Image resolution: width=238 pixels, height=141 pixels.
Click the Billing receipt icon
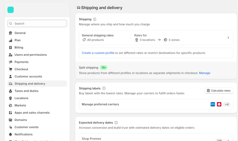tap(10, 48)
